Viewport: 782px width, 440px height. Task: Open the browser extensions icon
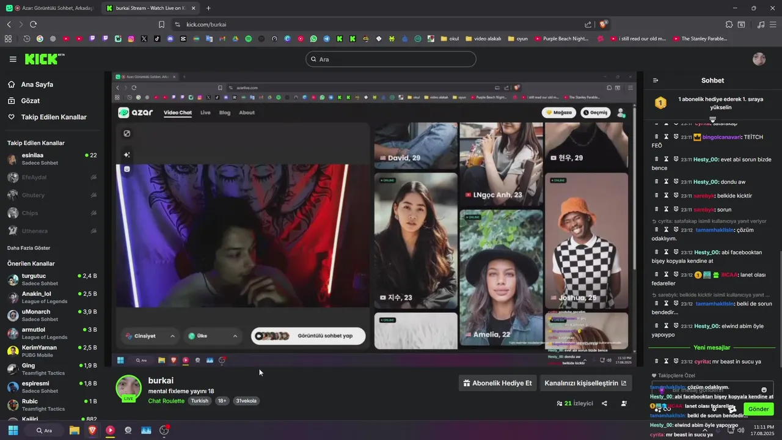[x=729, y=24]
